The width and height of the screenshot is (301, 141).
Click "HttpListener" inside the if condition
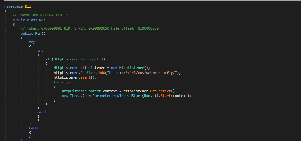(66, 59)
